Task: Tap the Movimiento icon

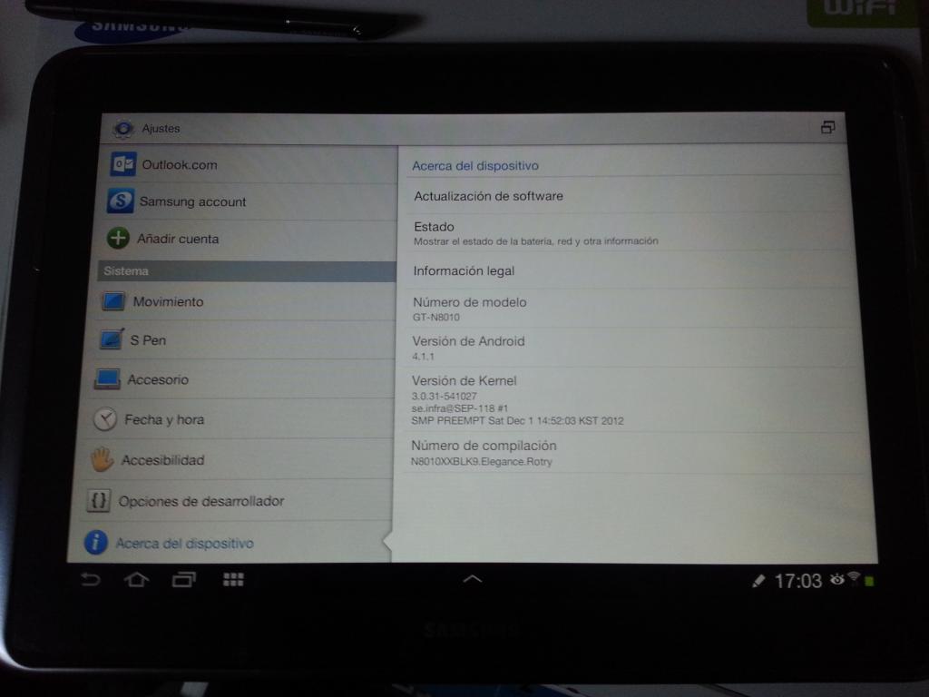Action: pyautogui.click(x=113, y=301)
